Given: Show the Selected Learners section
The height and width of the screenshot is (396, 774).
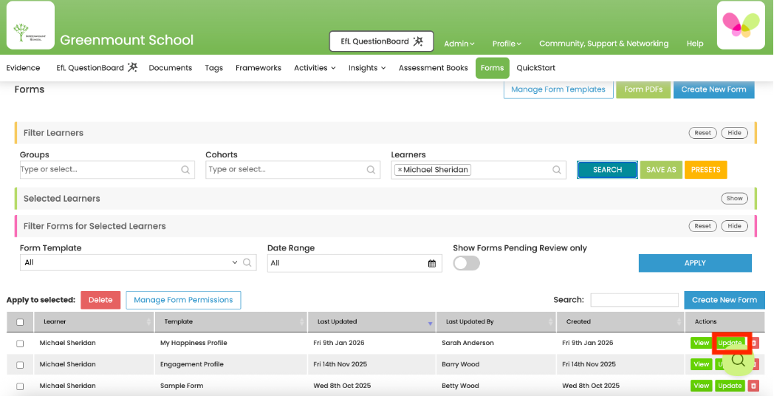Looking at the screenshot, I should 734,199.
